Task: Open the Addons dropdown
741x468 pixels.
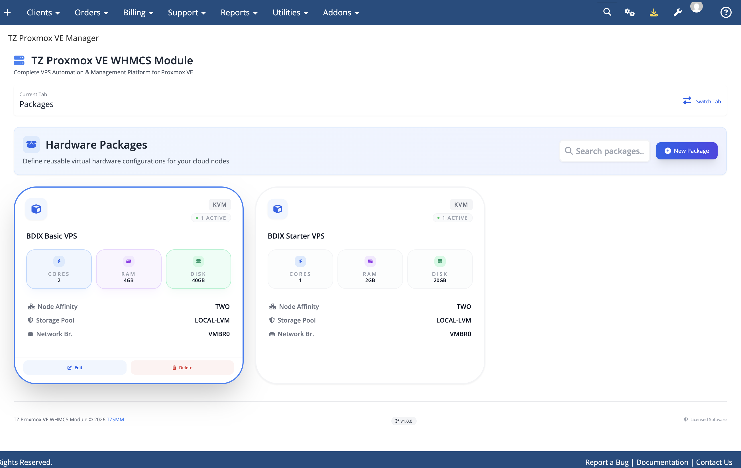Action: coord(340,12)
